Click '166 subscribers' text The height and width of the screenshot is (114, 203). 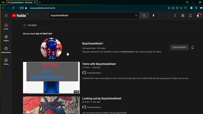click(89, 48)
